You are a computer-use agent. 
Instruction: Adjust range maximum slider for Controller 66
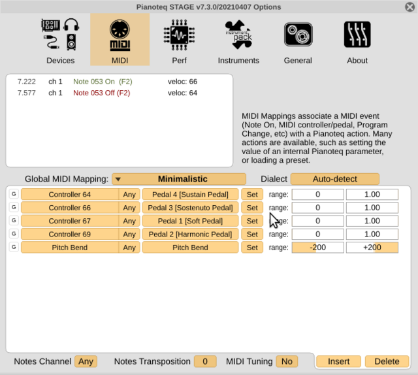(x=372, y=208)
